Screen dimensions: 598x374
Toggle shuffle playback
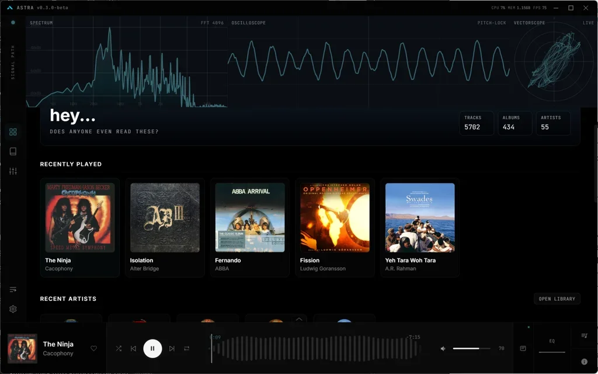click(119, 348)
